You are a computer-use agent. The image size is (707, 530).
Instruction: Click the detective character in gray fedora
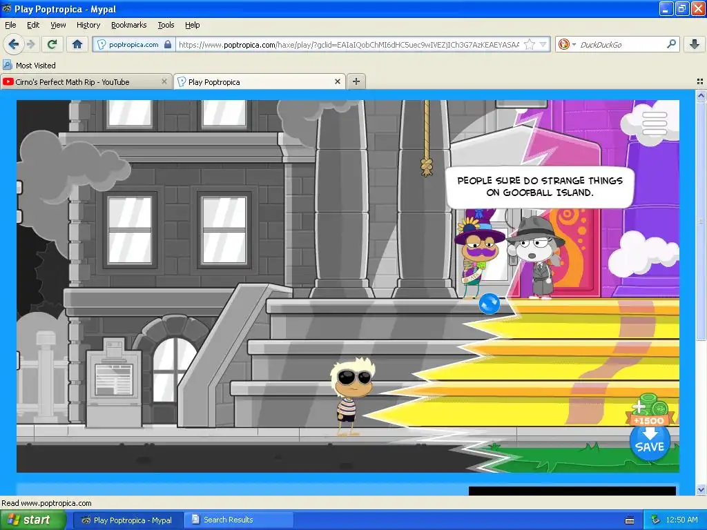[x=537, y=257]
